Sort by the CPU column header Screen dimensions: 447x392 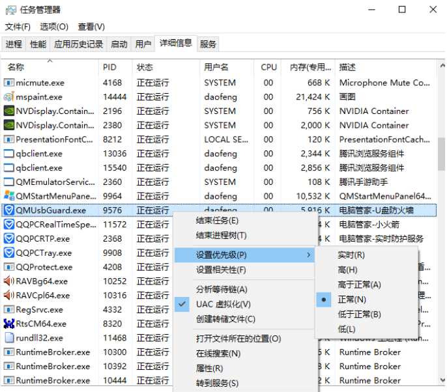click(267, 67)
